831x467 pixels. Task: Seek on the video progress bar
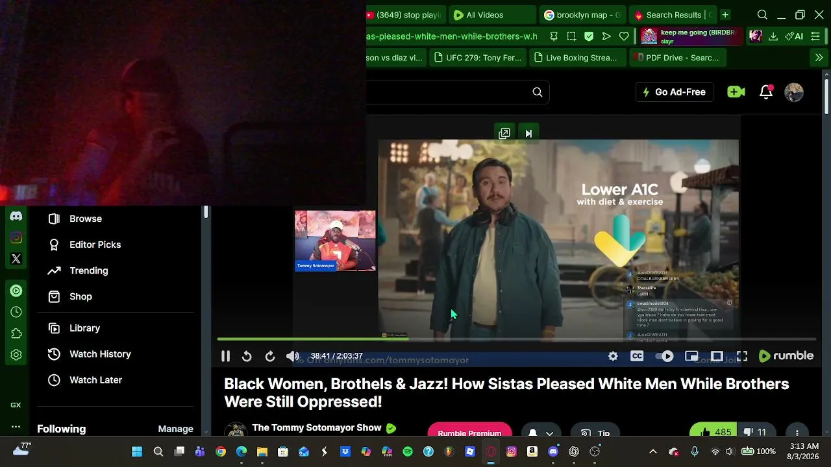point(516,339)
